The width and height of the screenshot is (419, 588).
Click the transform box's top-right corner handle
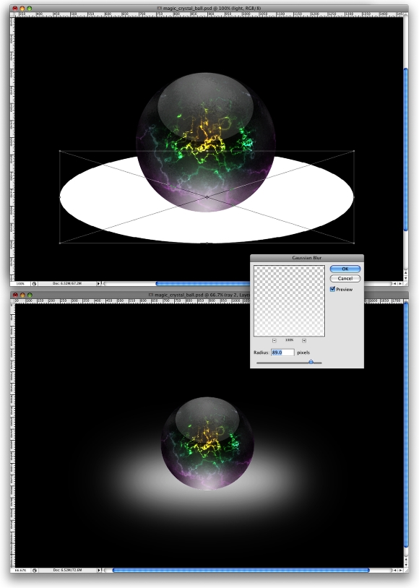(354, 151)
